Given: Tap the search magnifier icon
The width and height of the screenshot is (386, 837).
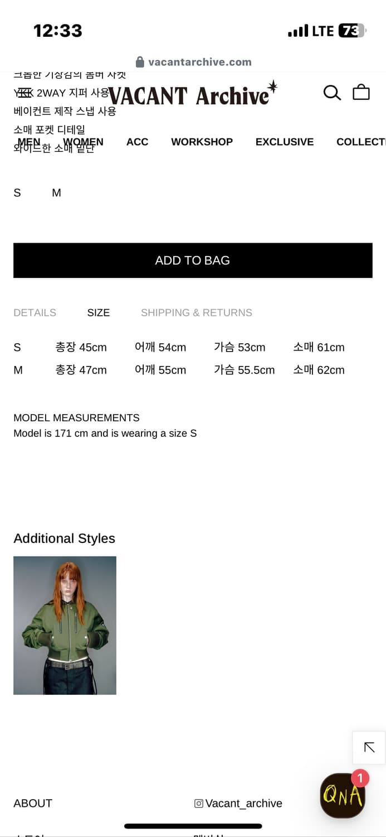Looking at the screenshot, I should tap(332, 93).
